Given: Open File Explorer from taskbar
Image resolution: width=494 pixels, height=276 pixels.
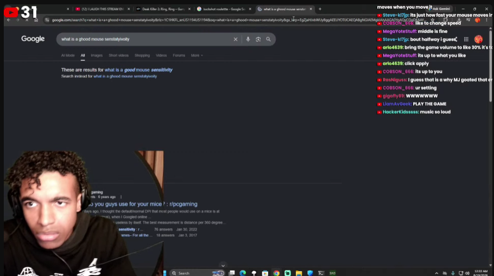Looking at the screenshot, I should [299, 273].
